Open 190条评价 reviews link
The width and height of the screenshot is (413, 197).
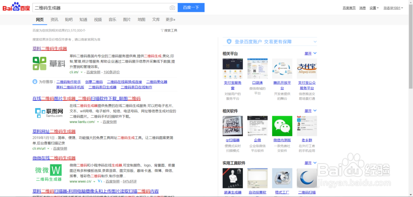coord(112,72)
